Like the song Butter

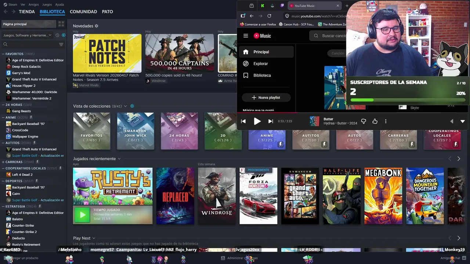tap(375, 121)
